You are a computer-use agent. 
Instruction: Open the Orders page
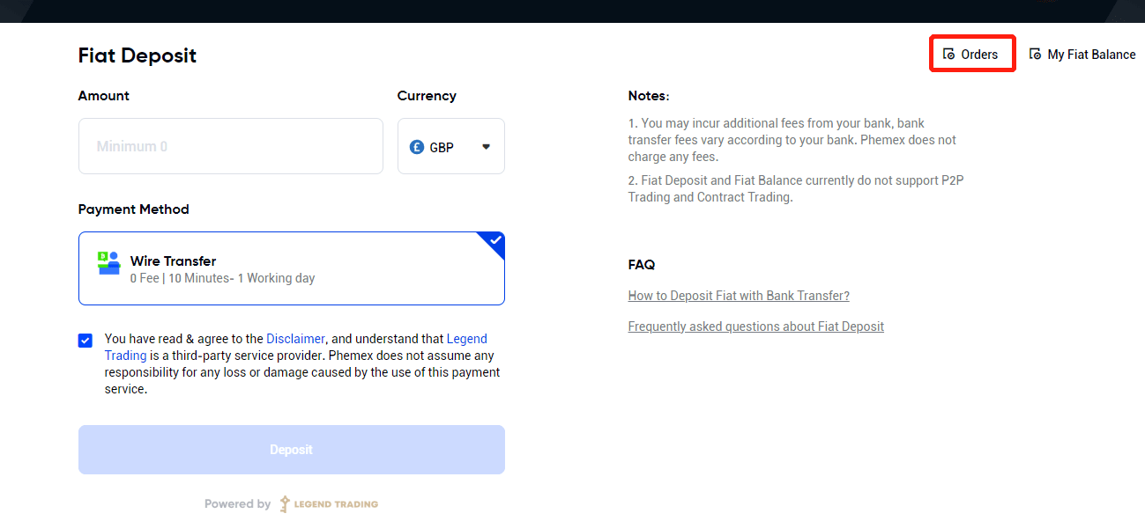pyautogui.click(x=972, y=55)
